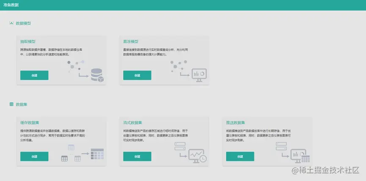Click 创建 button in 流式数据集 card
Image resolution: width=366 pixels, height=181 pixels.
(137, 156)
